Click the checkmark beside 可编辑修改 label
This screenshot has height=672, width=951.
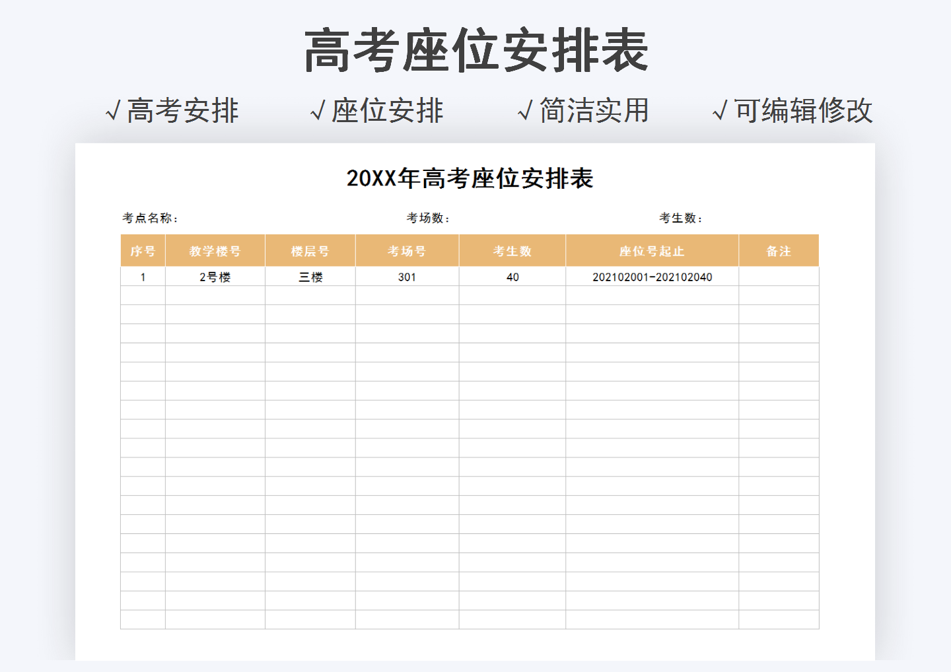(721, 111)
